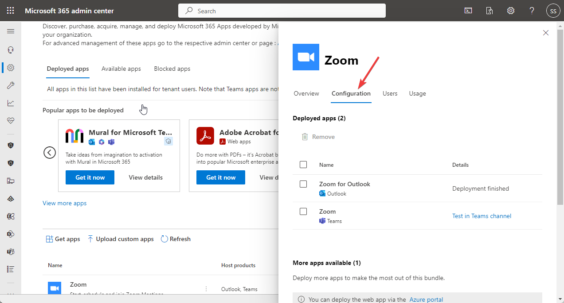The image size is (564, 303).
Task: Collapse the navigation with the hamburger icon
Action: [x=11, y=31]
